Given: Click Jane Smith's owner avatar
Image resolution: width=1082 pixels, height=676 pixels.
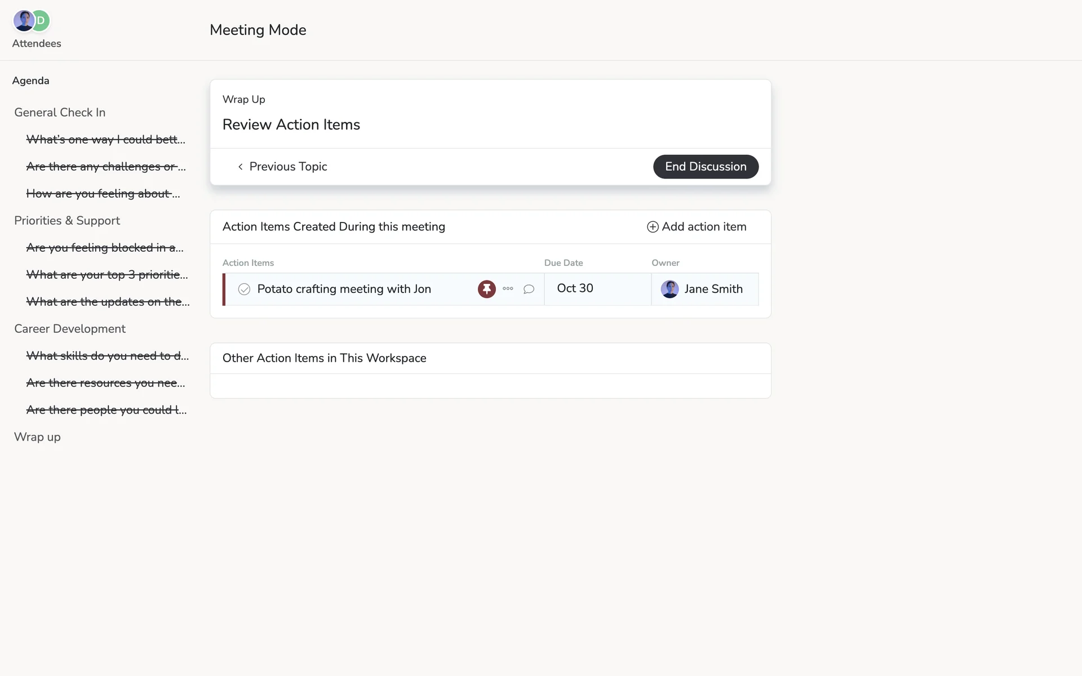Looking at the screenshot, I should [669, 289].
